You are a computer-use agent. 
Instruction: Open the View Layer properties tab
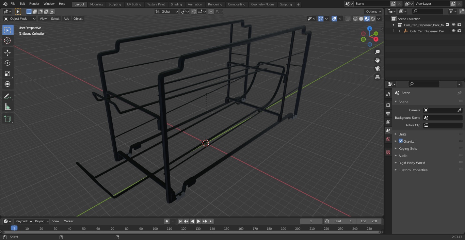pyautogui.click(x=388, y=122)
